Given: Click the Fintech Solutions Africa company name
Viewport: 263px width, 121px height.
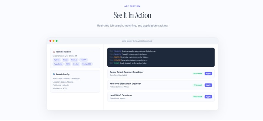Looking at the screenshot, I should coord(119,87).
